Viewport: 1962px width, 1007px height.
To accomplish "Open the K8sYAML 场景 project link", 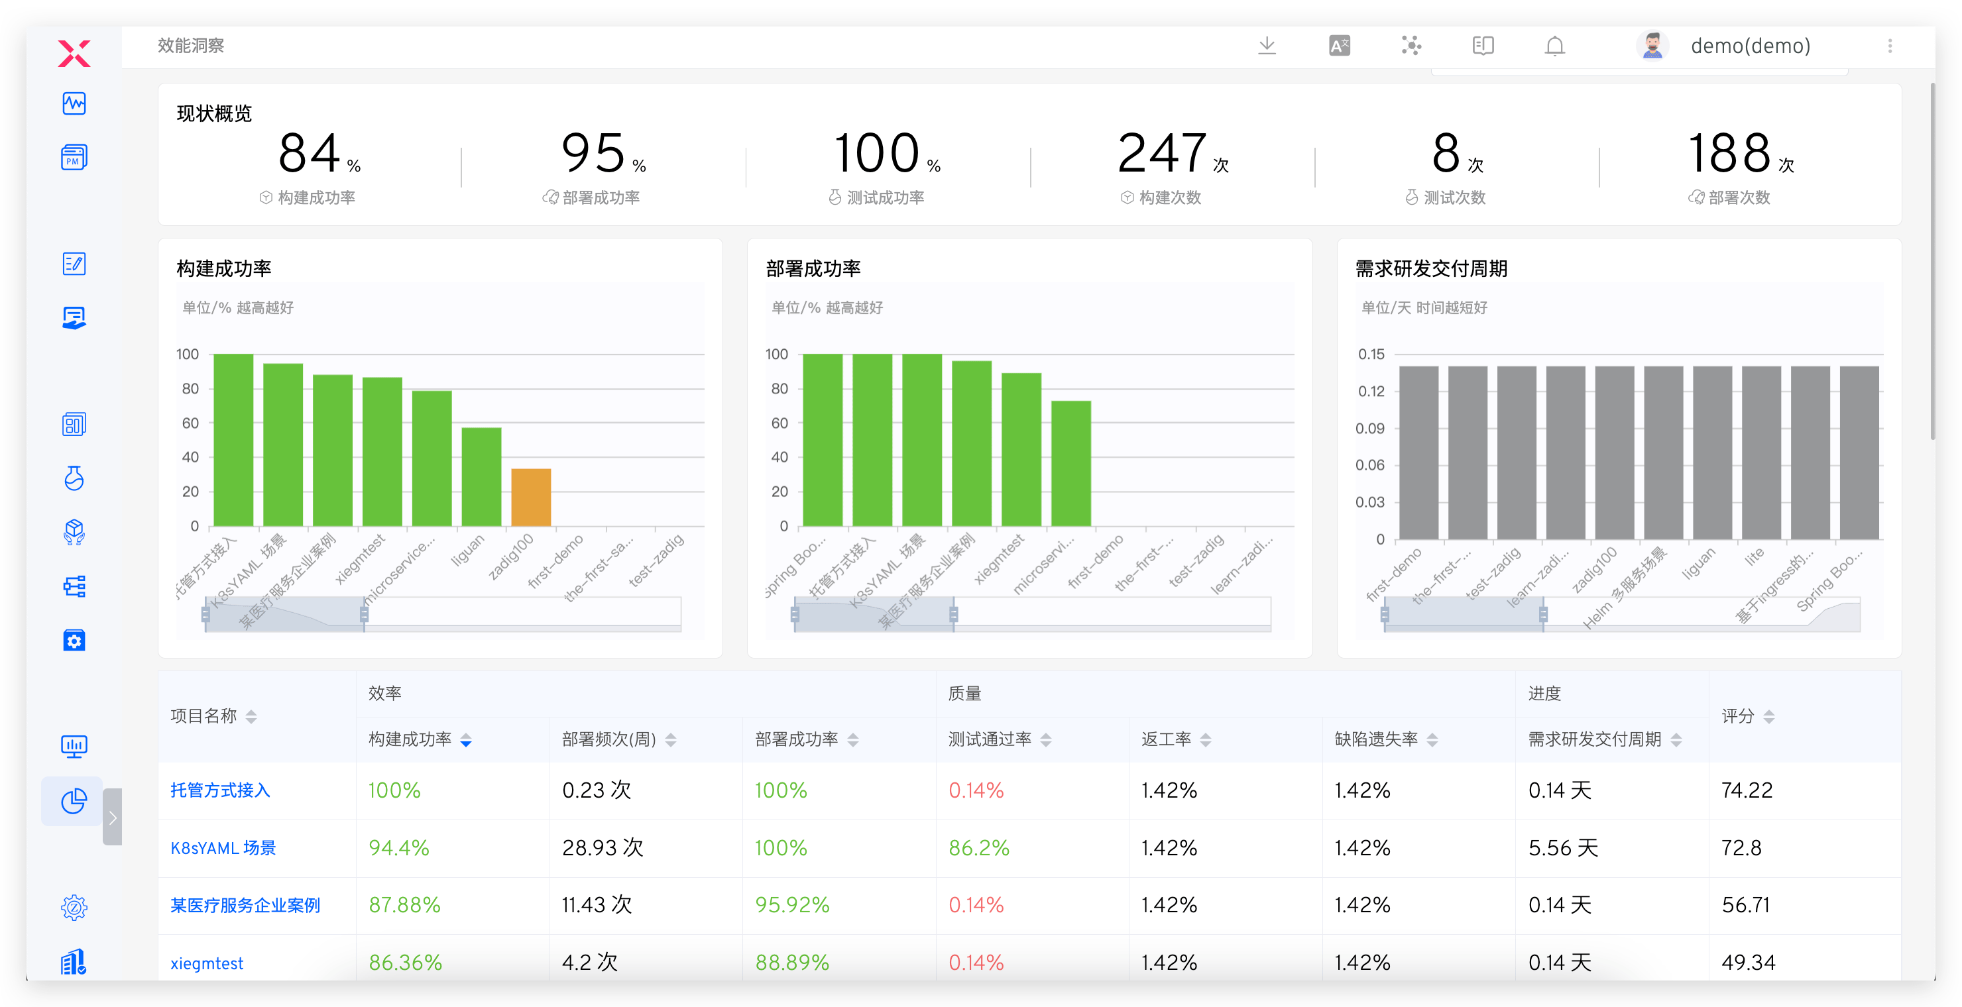I will point(223,848).
